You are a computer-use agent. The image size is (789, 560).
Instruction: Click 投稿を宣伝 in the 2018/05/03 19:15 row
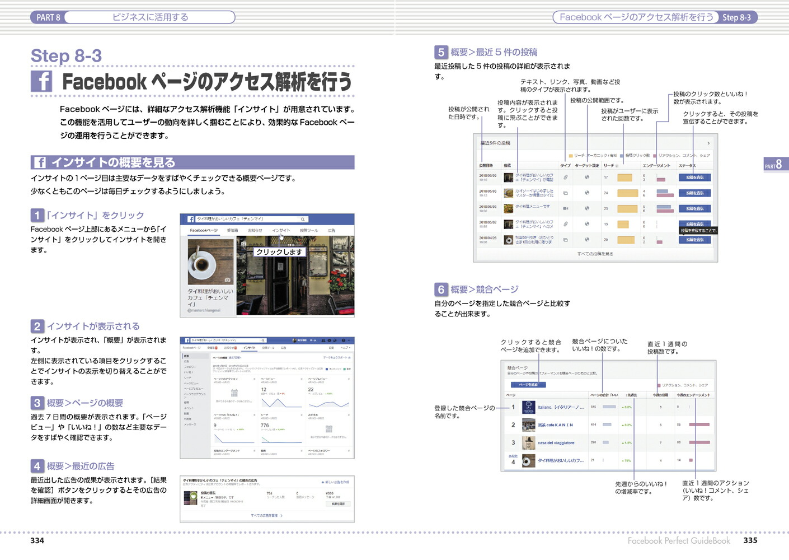(x=694, y=177)
